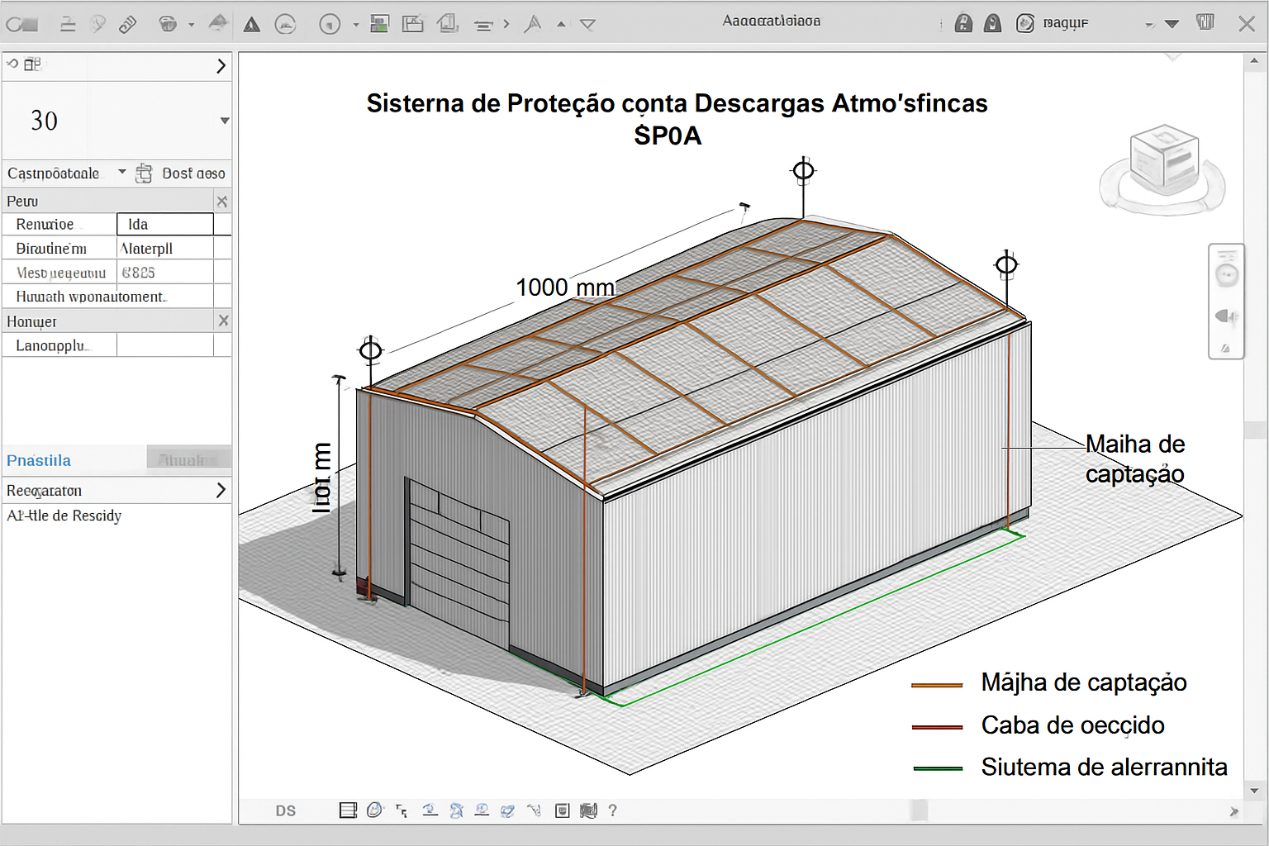Close the Peuu properties group
The image size is (1269, 846).
pyautogui.click(x=221, y=201)
